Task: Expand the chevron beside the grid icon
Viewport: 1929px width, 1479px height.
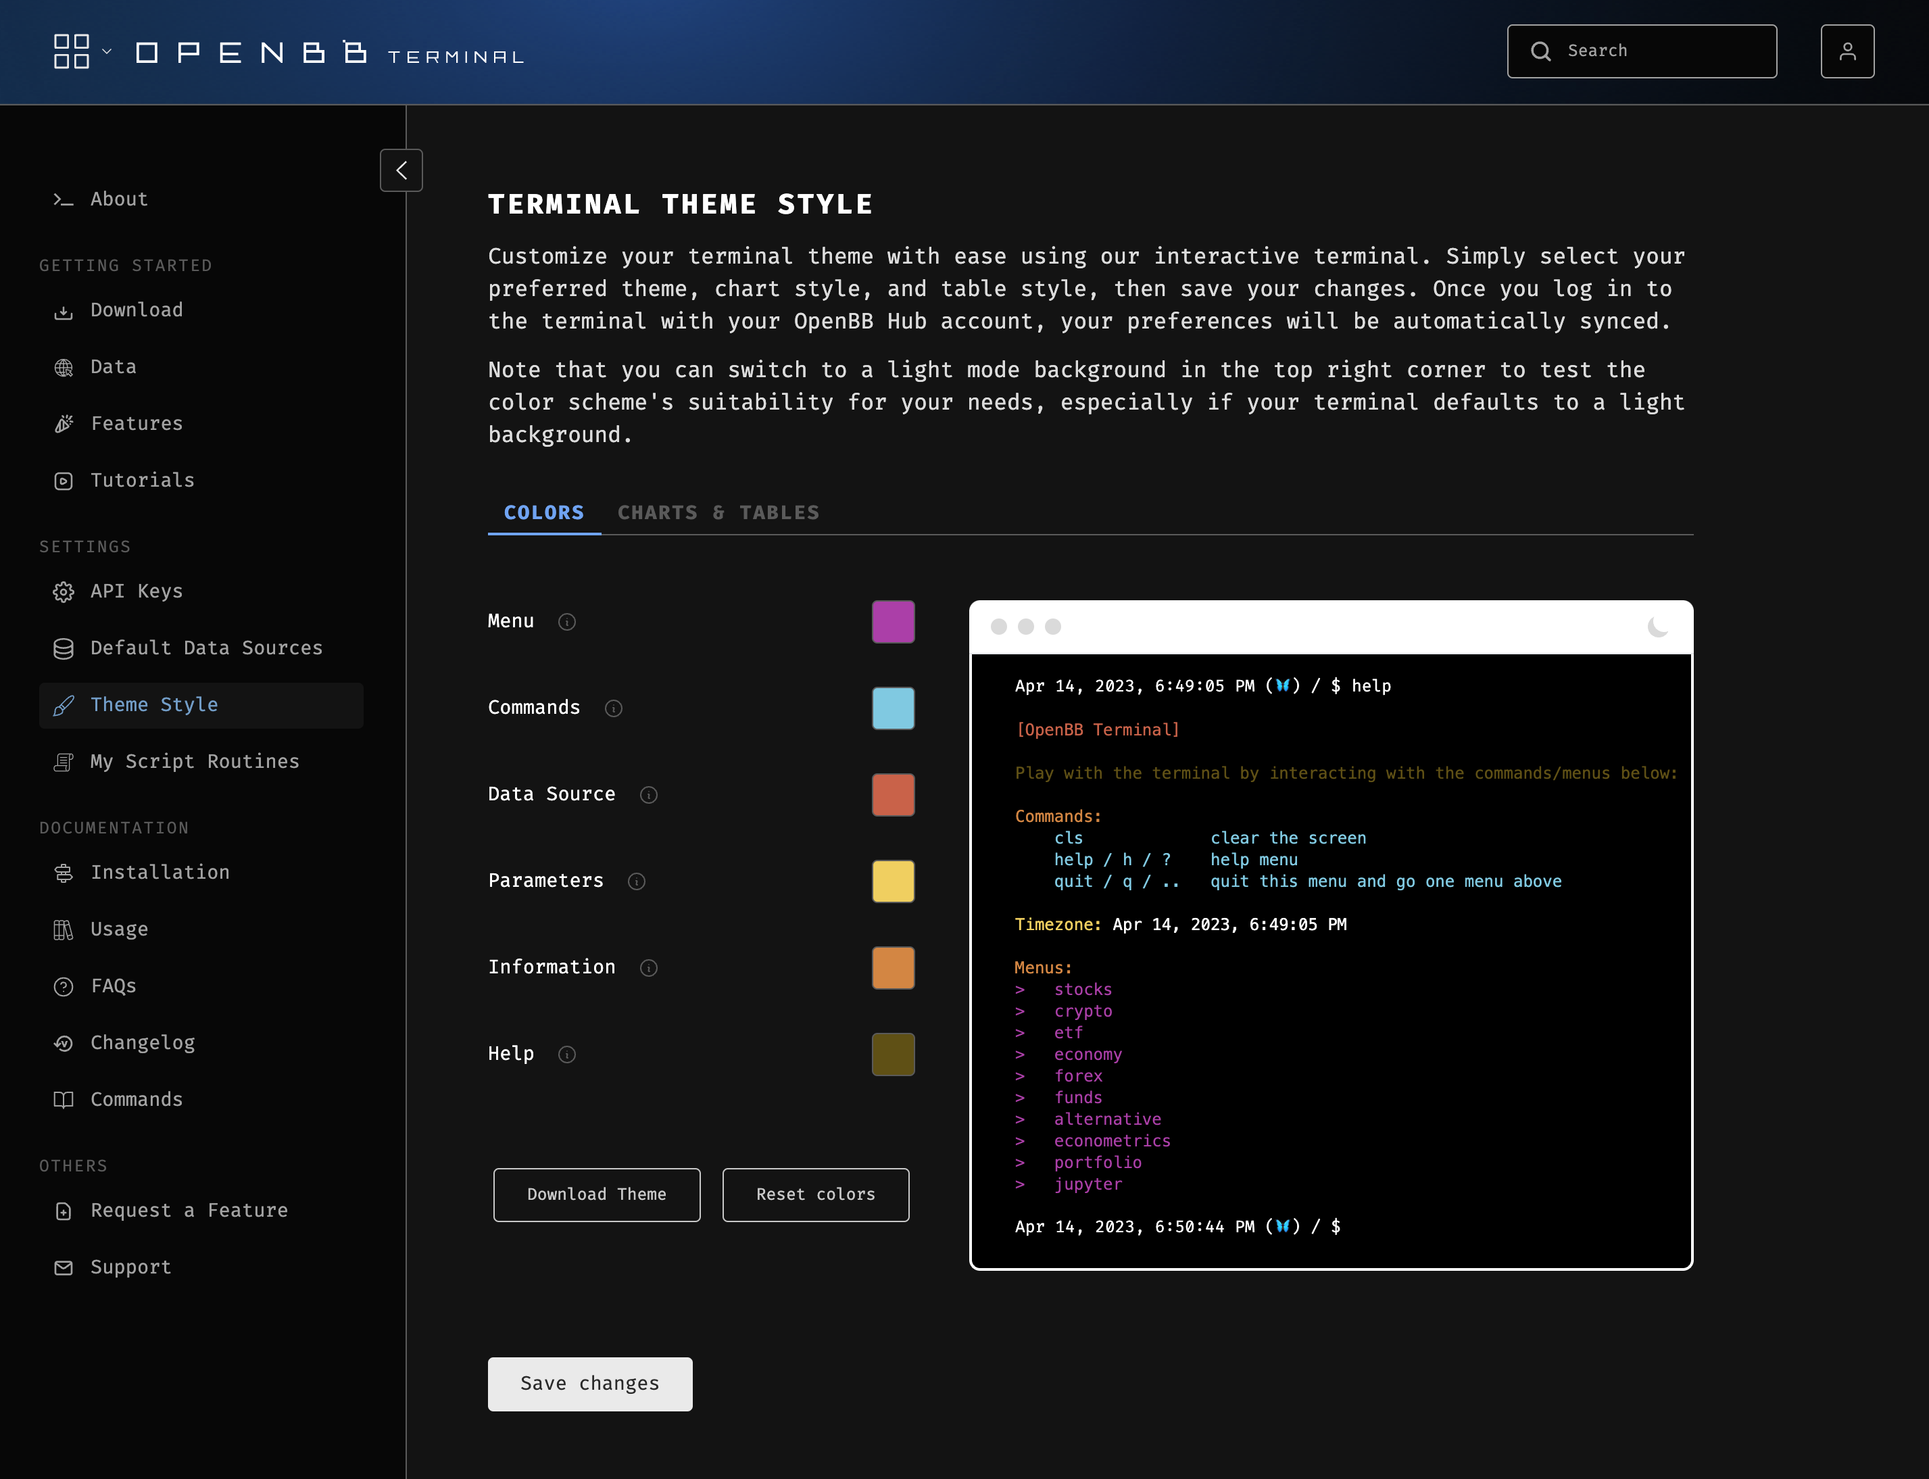Action: tap(107, 51)
